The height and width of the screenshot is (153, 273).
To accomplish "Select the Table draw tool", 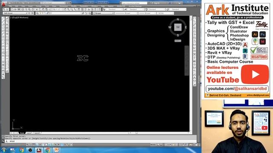I will (x=3, y=71).
